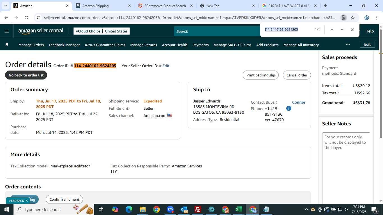
Task: Close the ECommerce Product Search tab
Action: [x=191, y=6]
